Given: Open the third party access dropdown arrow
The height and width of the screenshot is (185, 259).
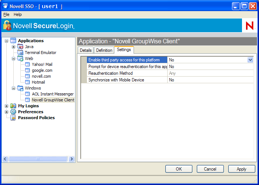Looking at the screenshot, I should [x=250, y=60].
